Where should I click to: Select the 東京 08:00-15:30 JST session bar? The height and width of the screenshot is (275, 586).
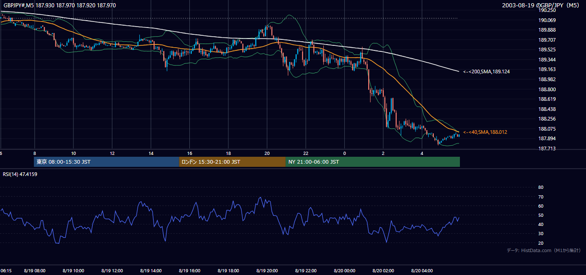[x=106, y=162]
